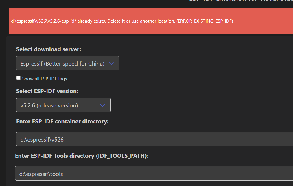Click the 'Show all ESP-IDF tags' label text
This screenshot has width=293, height=186.
coord(44,79)
